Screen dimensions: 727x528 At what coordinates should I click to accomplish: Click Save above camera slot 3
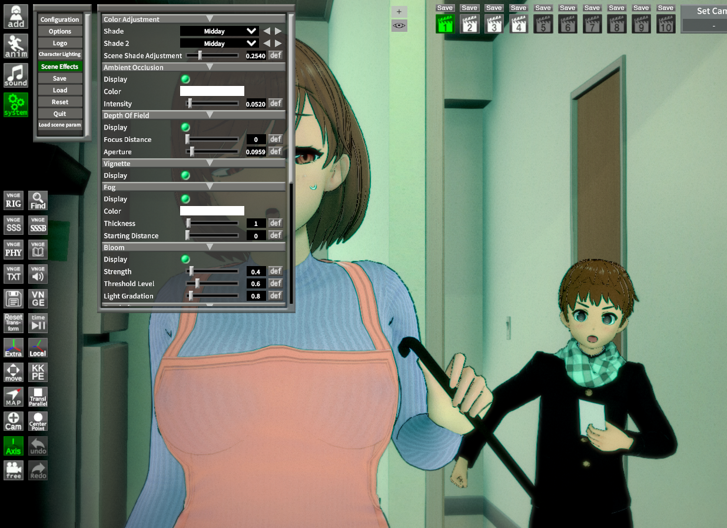(x=494, y=8)
